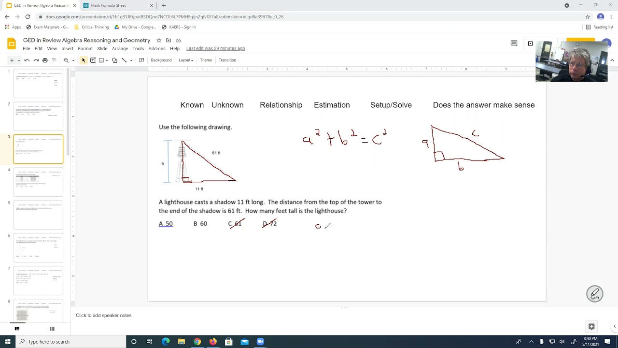618x348 pixels.
Task: Open the Google Slides home icon
Action: (12, 44)
